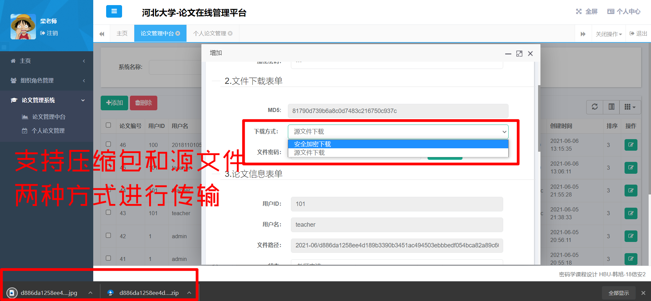Click the page vertical scrollbar
The image size is (651, 301).
[x=650, y=119]
